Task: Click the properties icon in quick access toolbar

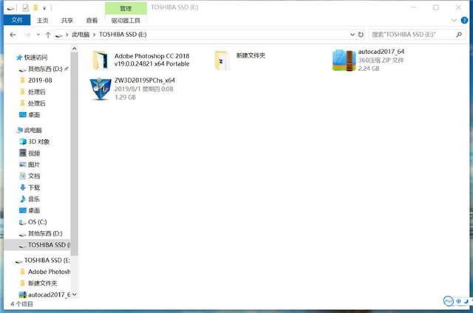Action: (x=24, y=7)
